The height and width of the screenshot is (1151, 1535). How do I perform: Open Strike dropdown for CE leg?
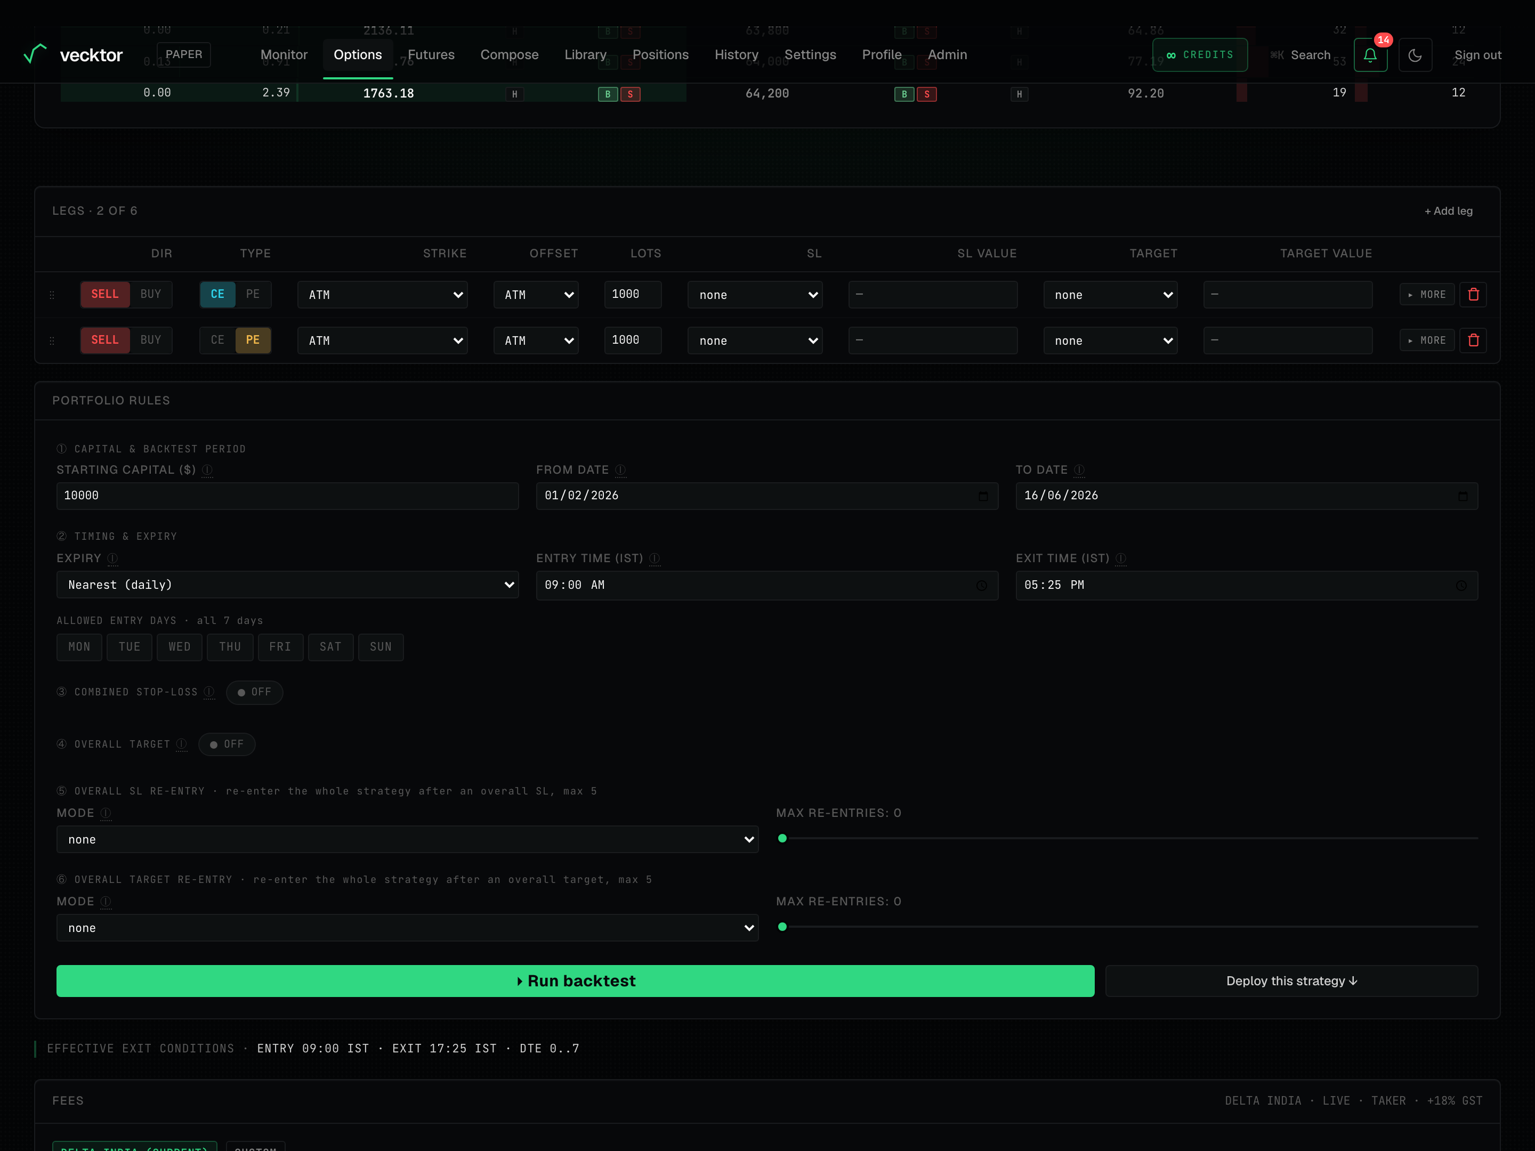[x=382, y=295]
